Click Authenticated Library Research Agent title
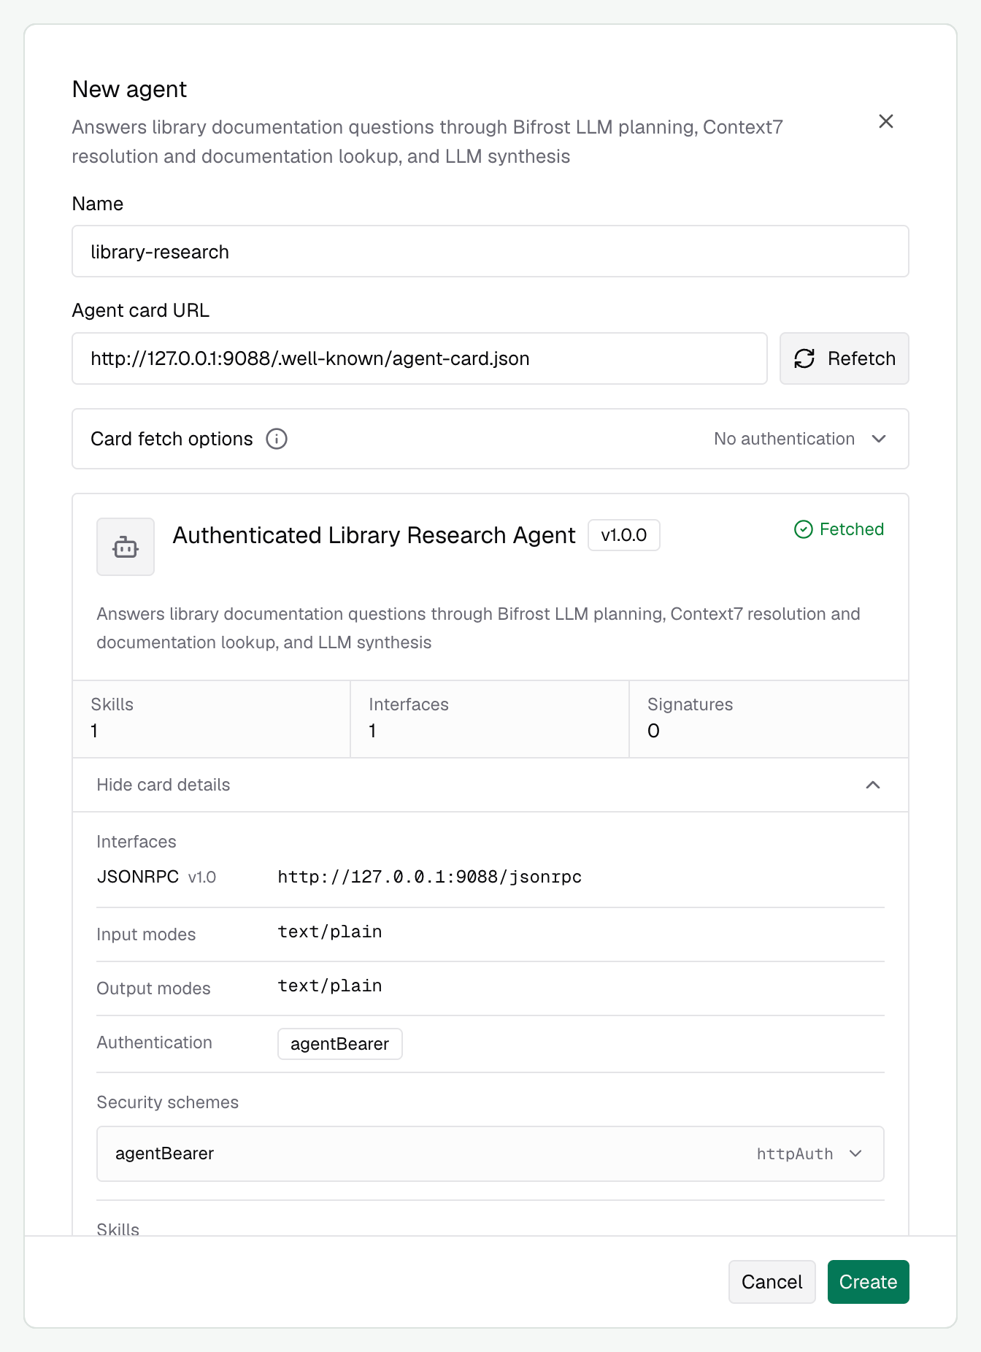 (x=374, y=535)
